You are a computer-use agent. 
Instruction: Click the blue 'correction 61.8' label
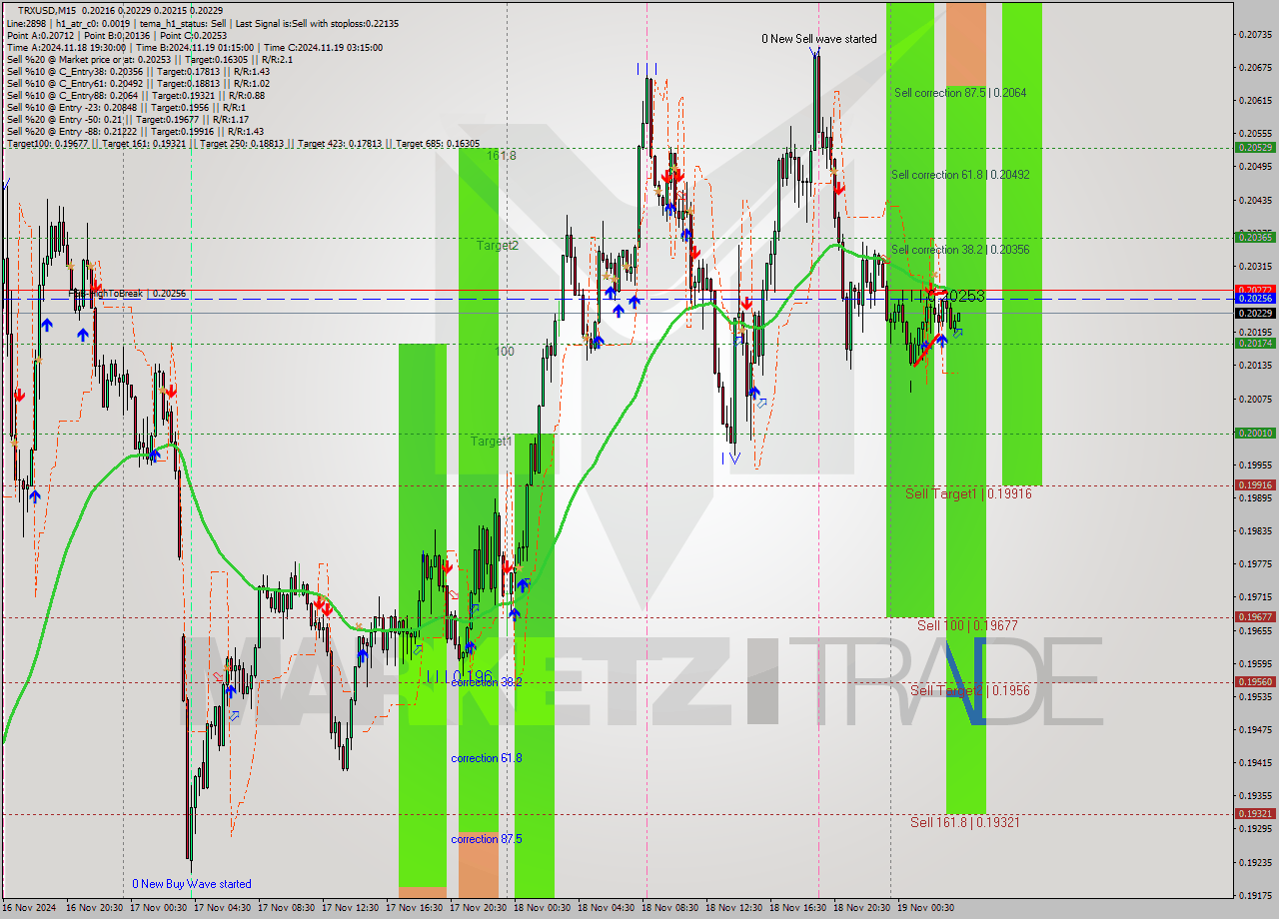click(486, 758)
